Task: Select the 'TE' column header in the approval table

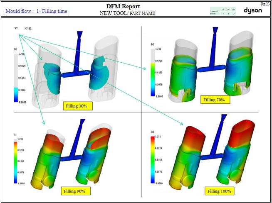Action: click(223, 9)
